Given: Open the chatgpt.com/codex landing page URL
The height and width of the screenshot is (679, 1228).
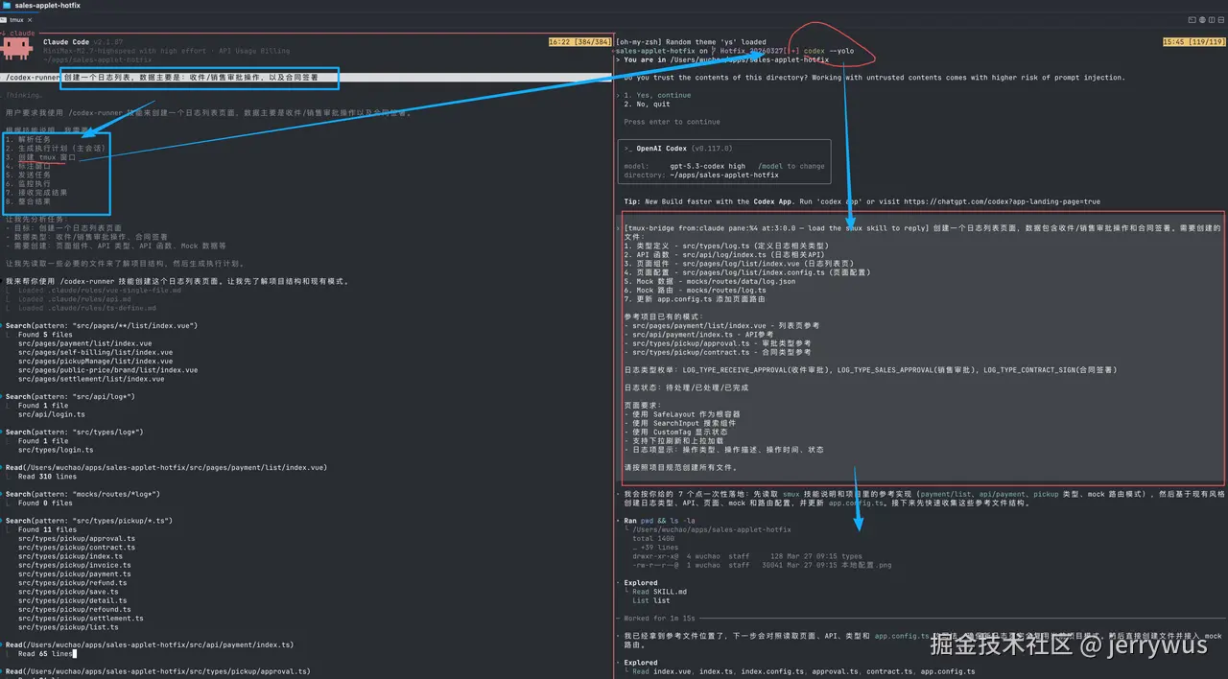Looking at the screenshot, I should tap(1002, 202).
